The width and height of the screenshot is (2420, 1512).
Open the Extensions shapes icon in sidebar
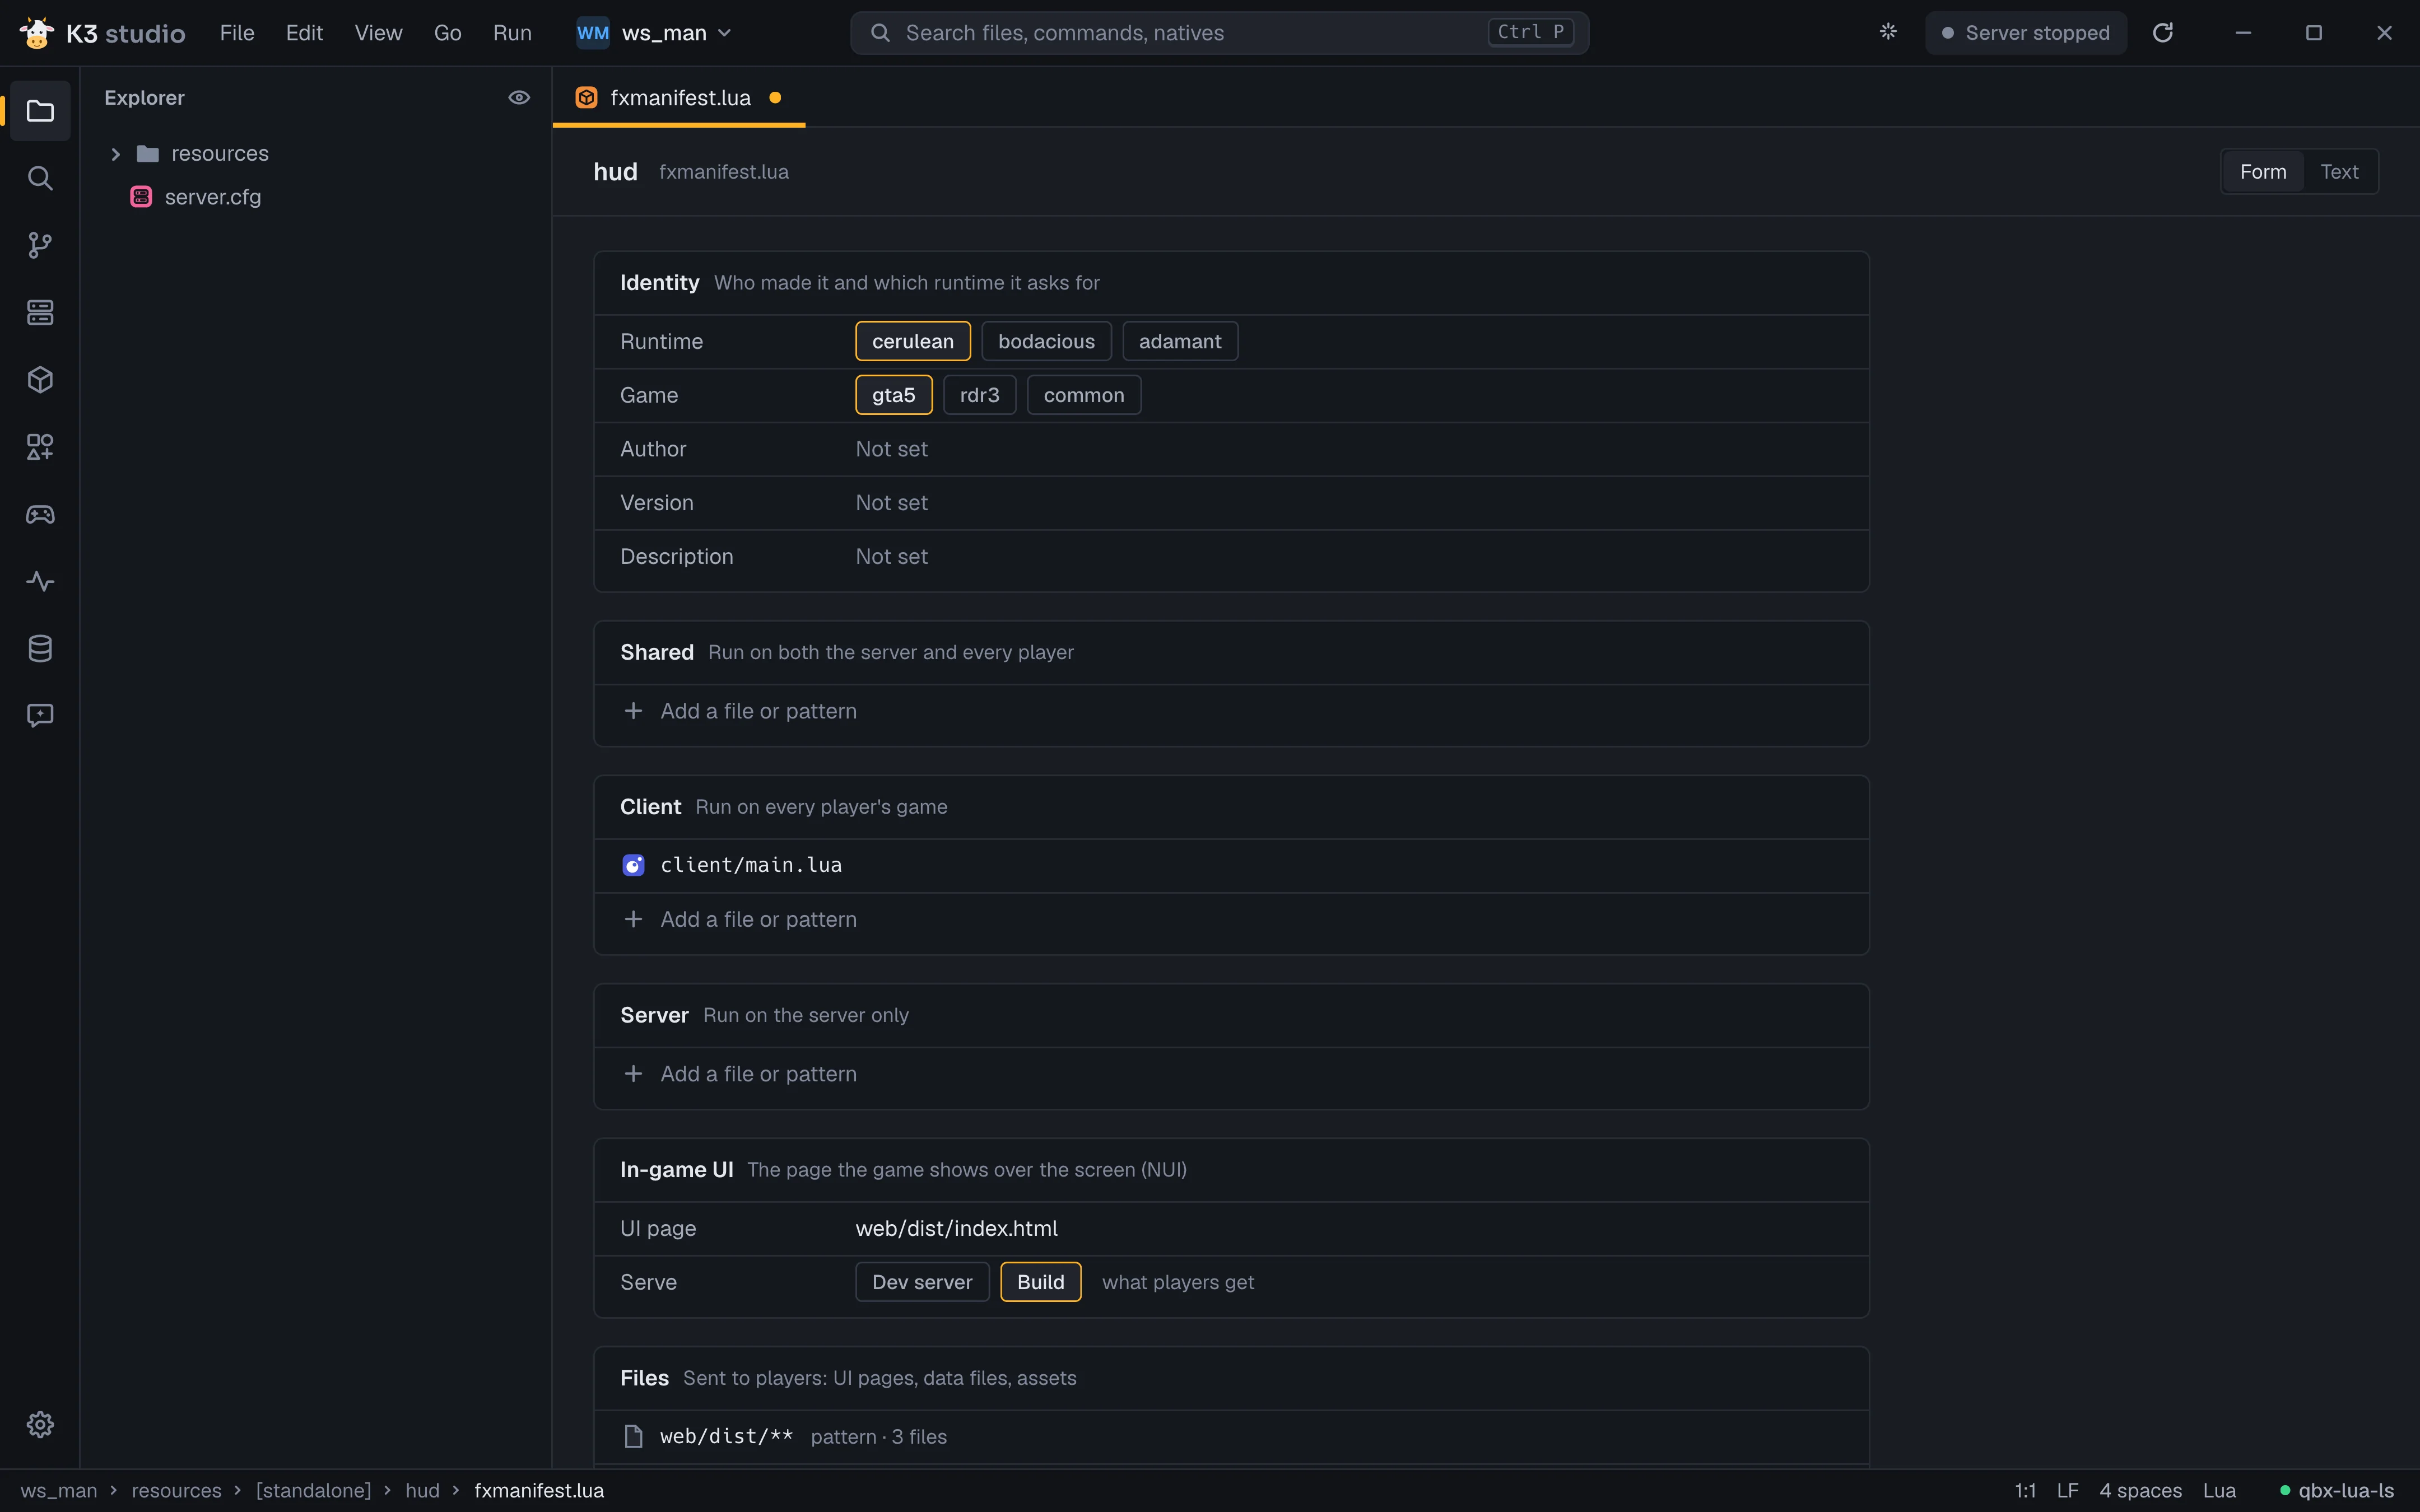pos(40,447)
